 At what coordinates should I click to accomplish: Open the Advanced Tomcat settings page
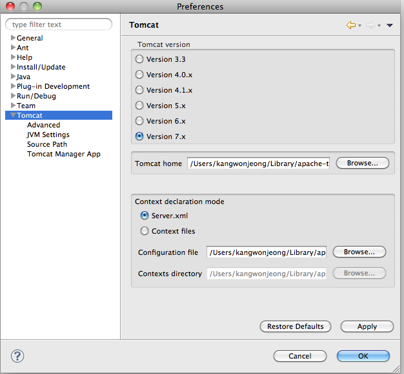[43, 125]
